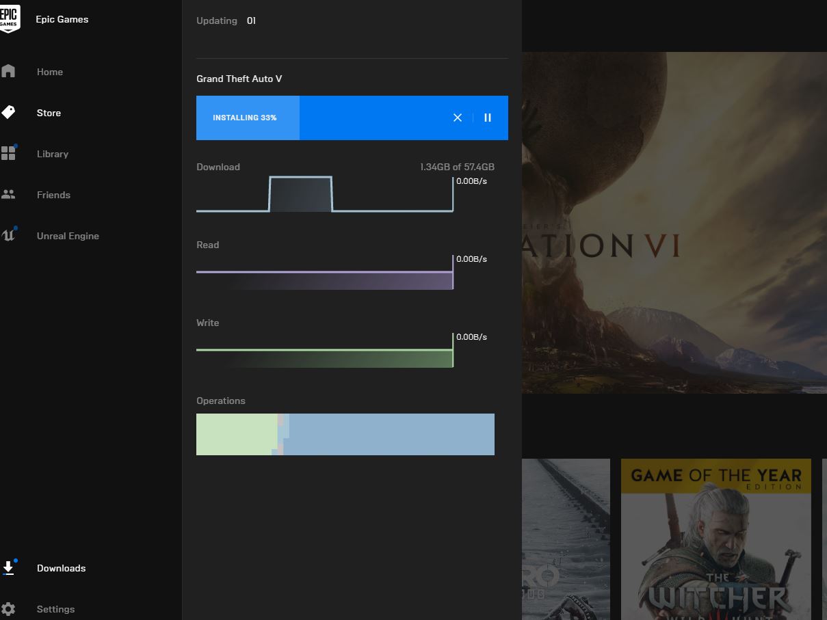The height and width of the screenshot is (620, 827).
Task: Pause the Grand Theft Auto V installation
Action: point(488,118)
